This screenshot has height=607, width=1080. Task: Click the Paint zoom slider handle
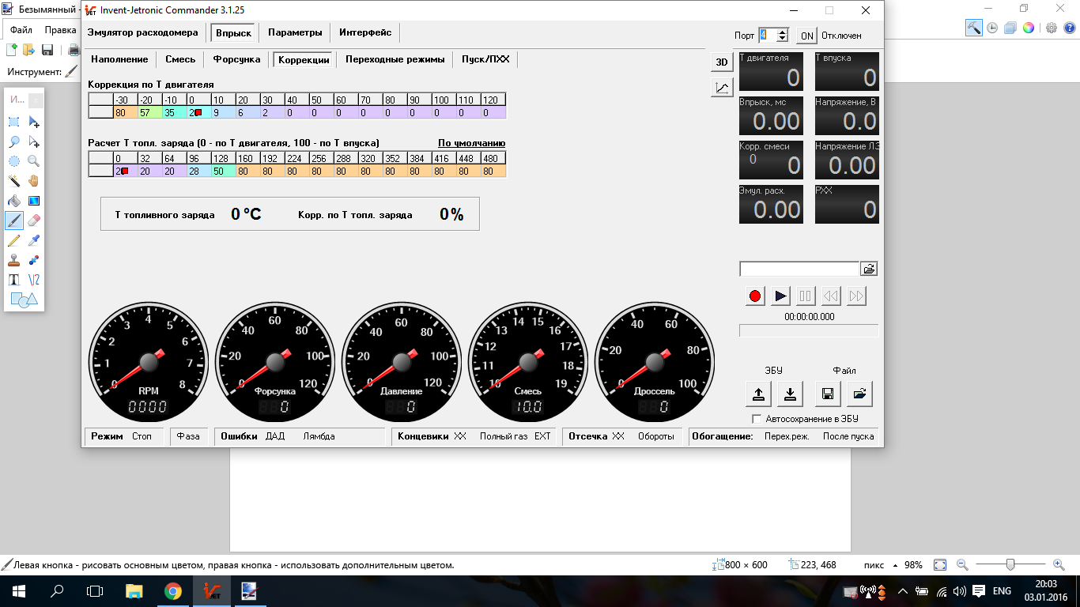(1010, 564)
